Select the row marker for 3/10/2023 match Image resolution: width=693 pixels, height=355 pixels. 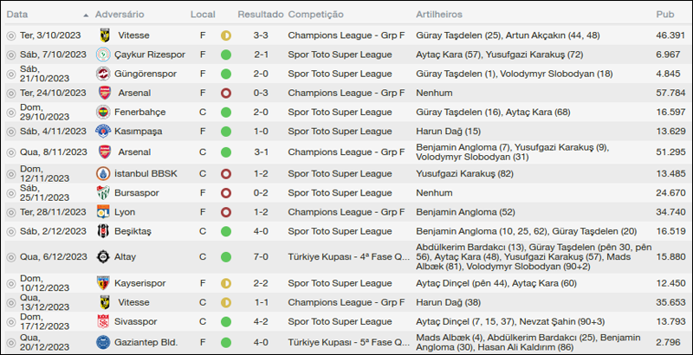(10, 35)
